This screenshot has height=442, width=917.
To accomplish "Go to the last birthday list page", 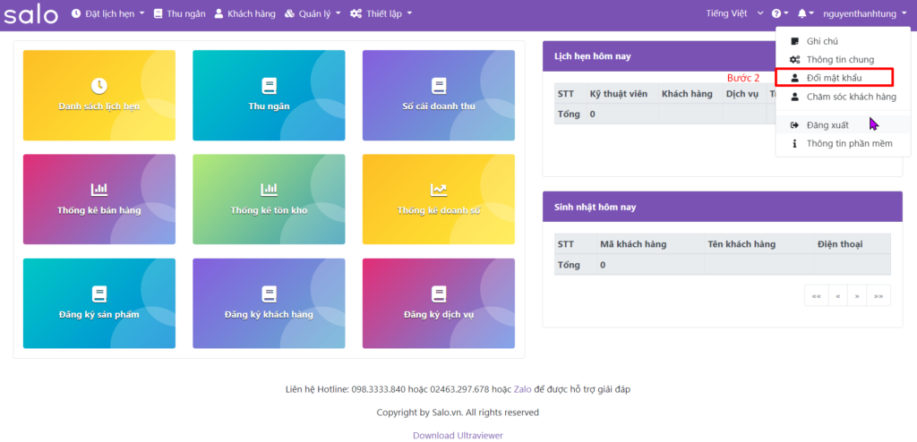I will coord(878,295).
